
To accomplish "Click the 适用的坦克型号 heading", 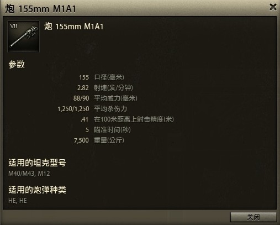I will tap(37, 163).
